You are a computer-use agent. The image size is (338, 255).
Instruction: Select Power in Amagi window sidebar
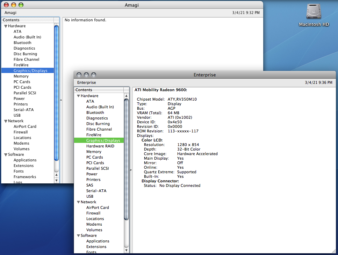tap(19, 99)
